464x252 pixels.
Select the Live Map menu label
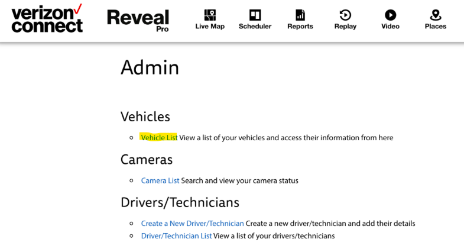(x=210, y=27)
